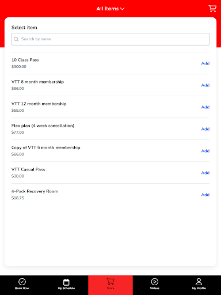Open the My Schedule calendar icon
Viewport: 221px width, 295px height.
tap(66, 282)
